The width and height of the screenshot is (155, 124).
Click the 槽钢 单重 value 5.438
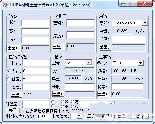[x=73, y=78]
